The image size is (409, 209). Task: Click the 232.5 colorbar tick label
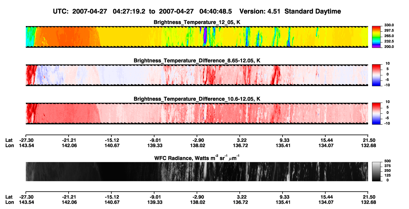tap(389, 41)
